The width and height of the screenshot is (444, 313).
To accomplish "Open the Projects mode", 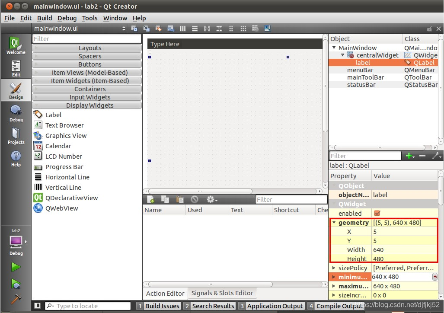I will point(16,136).
